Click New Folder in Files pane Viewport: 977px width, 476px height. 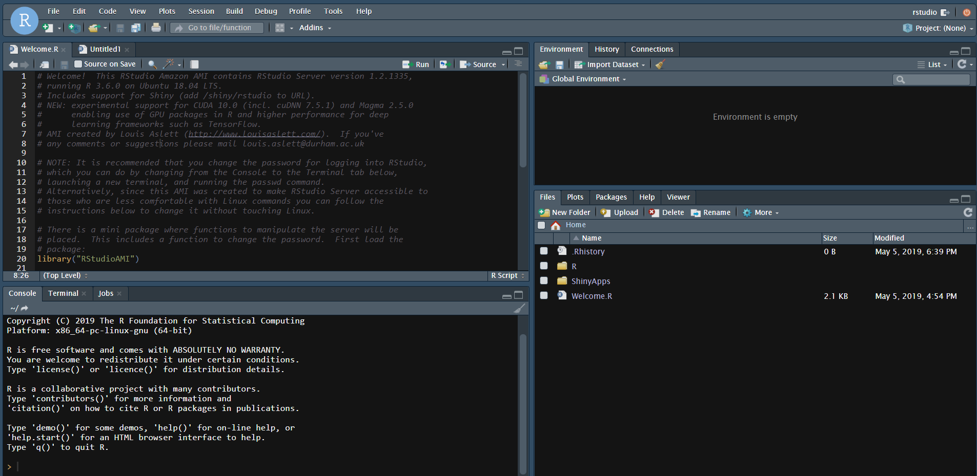[x=564, y=212]
